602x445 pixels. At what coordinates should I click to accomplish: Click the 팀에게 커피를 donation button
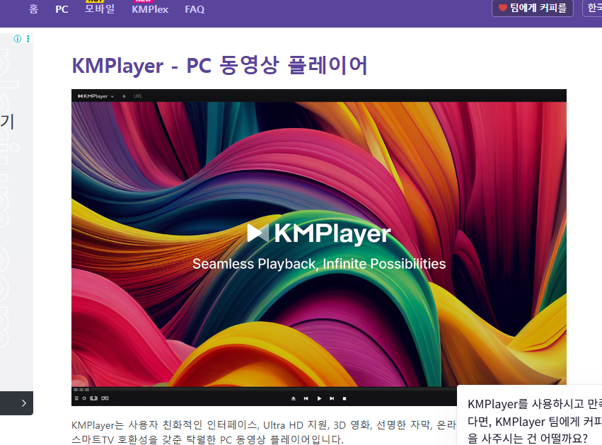tap(532, 8)
